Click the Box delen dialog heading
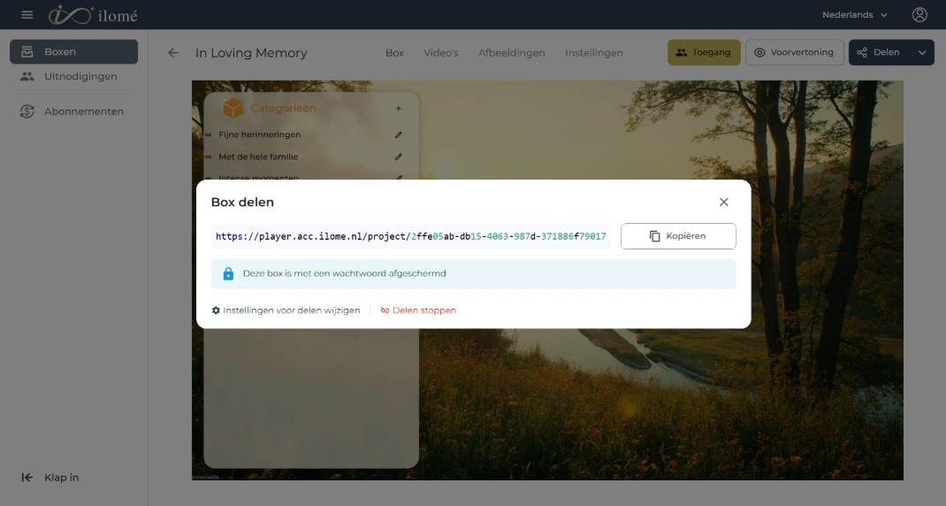 242,203
